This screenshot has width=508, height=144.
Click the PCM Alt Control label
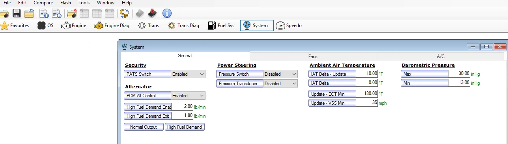[148, 95]
